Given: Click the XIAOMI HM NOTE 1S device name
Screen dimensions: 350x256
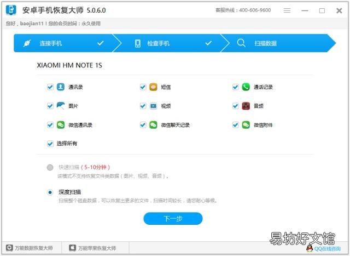Looking at the screenshot, I should 69,65.
